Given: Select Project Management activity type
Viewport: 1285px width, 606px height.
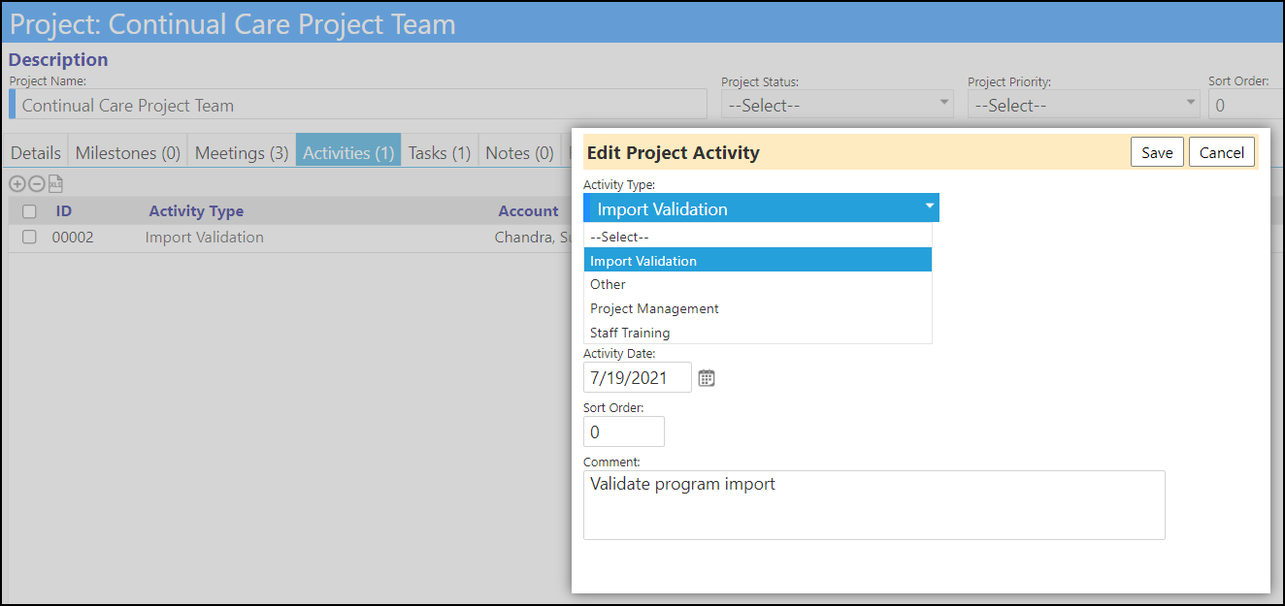Looking at the screenshot, I should coord(757,308).
